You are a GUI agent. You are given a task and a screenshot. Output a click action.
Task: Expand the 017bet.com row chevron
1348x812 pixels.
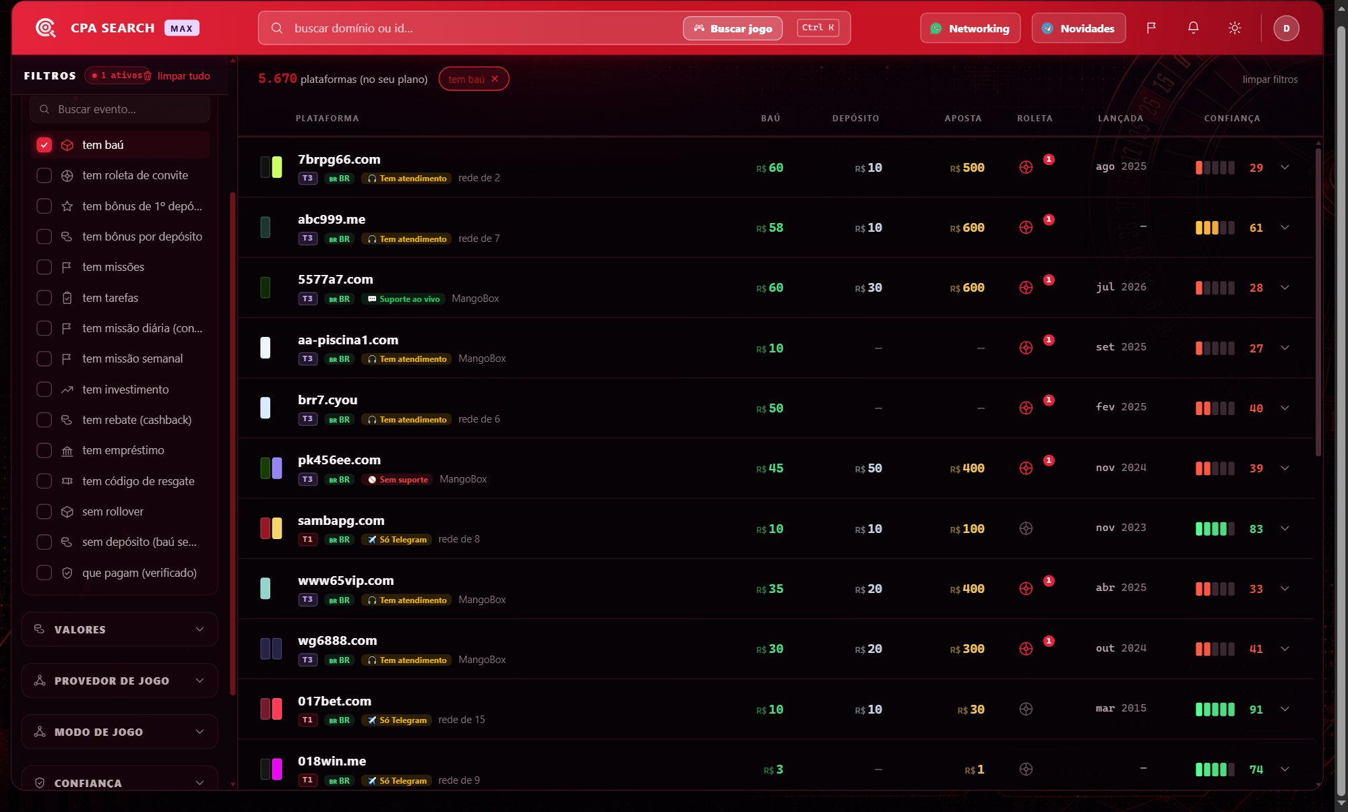point(1285,710)
